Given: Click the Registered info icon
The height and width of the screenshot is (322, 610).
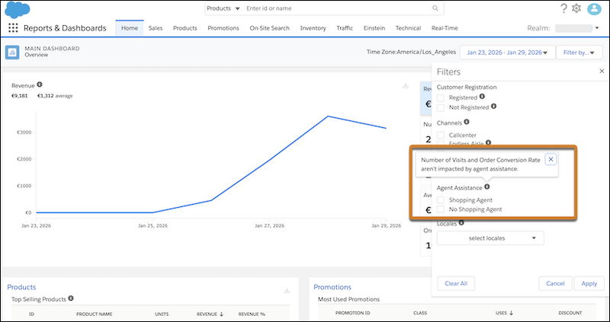Looking at the screenshot, I should click(482, 97).
